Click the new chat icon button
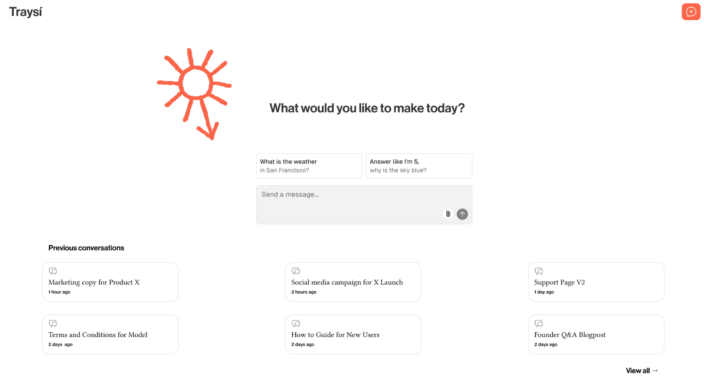Screen dimensions: 704x392 point(691,12)
